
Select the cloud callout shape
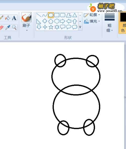[75, 27]
